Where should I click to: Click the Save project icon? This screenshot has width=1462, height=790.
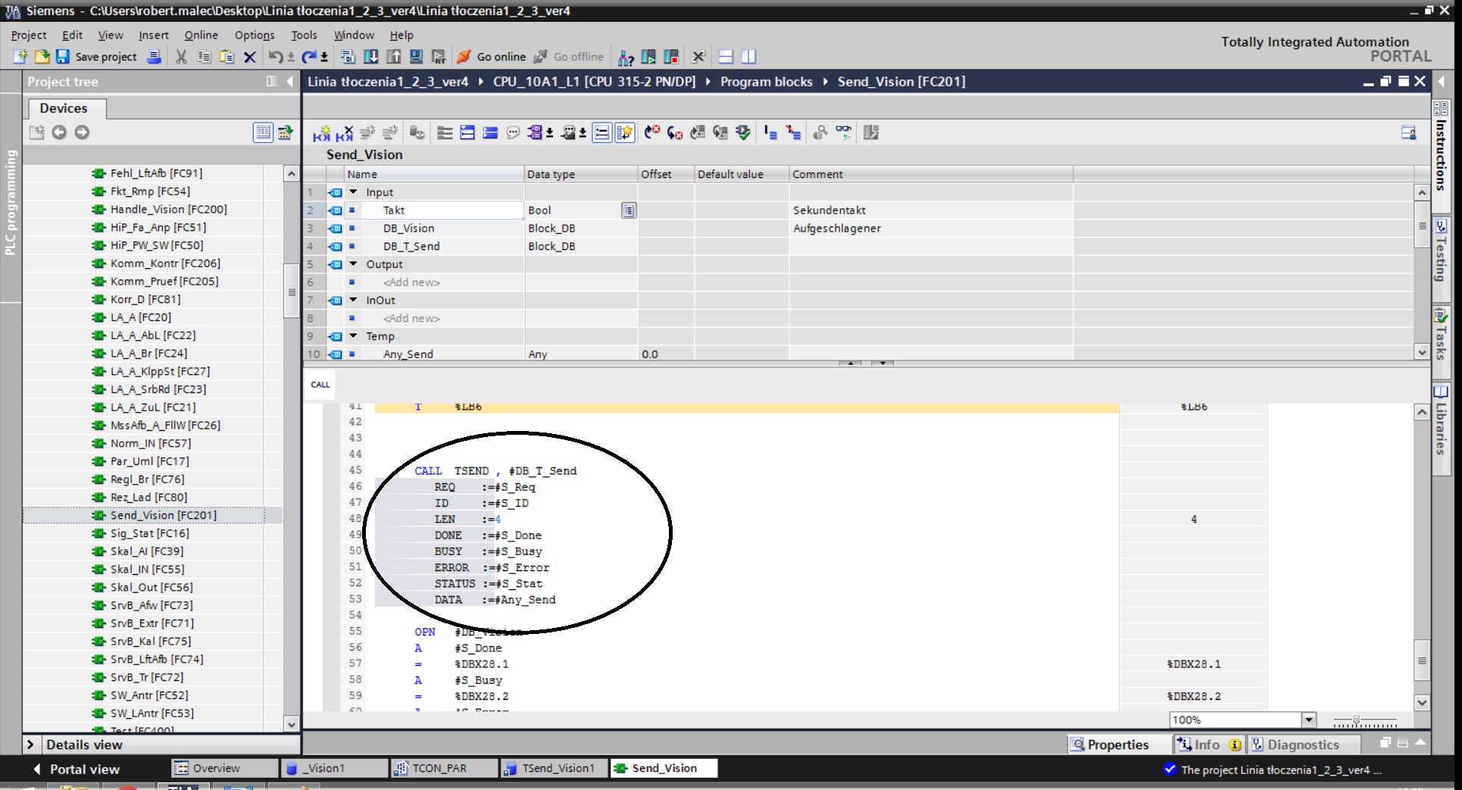pyautogui.click(x=63, y=57)
